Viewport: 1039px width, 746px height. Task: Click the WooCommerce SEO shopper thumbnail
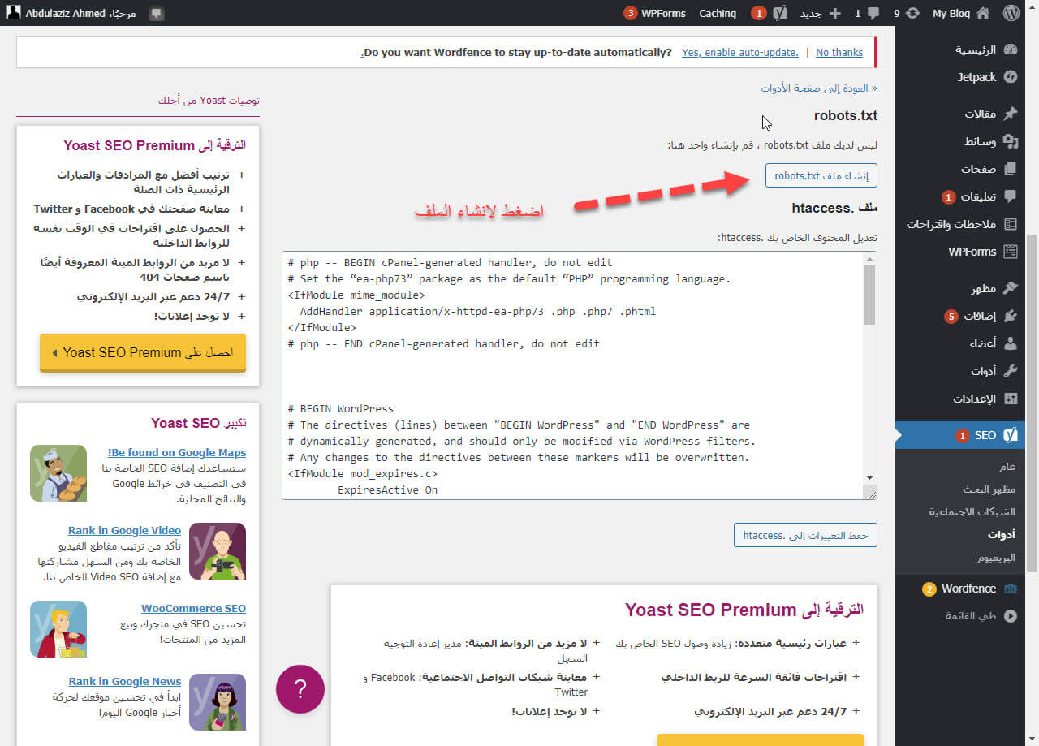(58, 629)
